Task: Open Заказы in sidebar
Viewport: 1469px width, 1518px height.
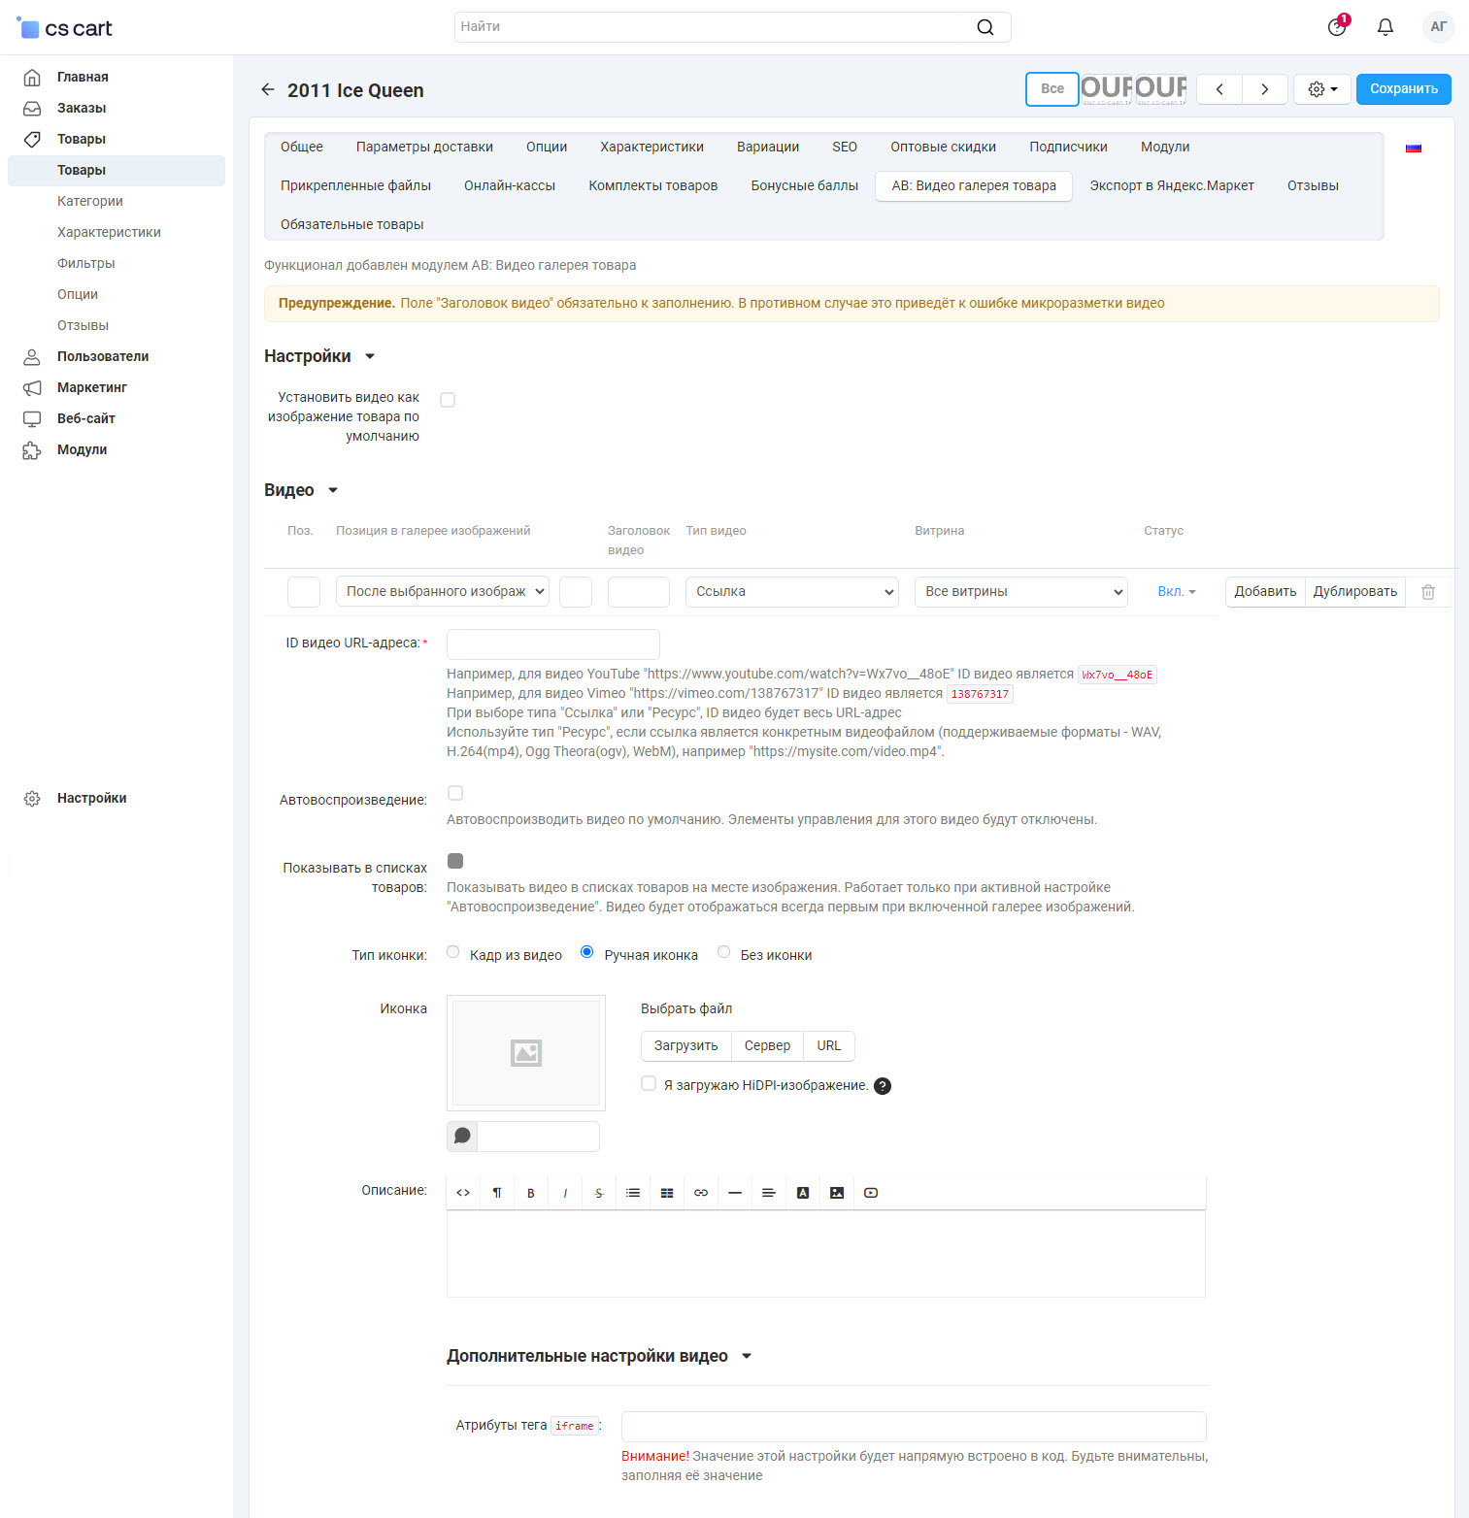Action: (82, 108)
